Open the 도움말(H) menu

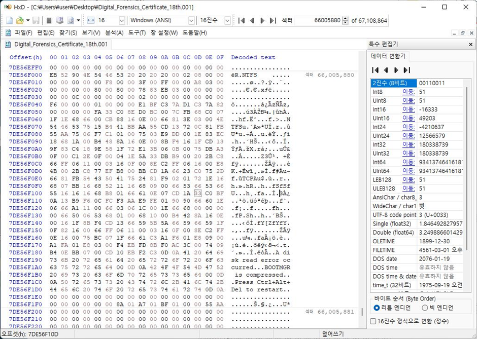195,33
